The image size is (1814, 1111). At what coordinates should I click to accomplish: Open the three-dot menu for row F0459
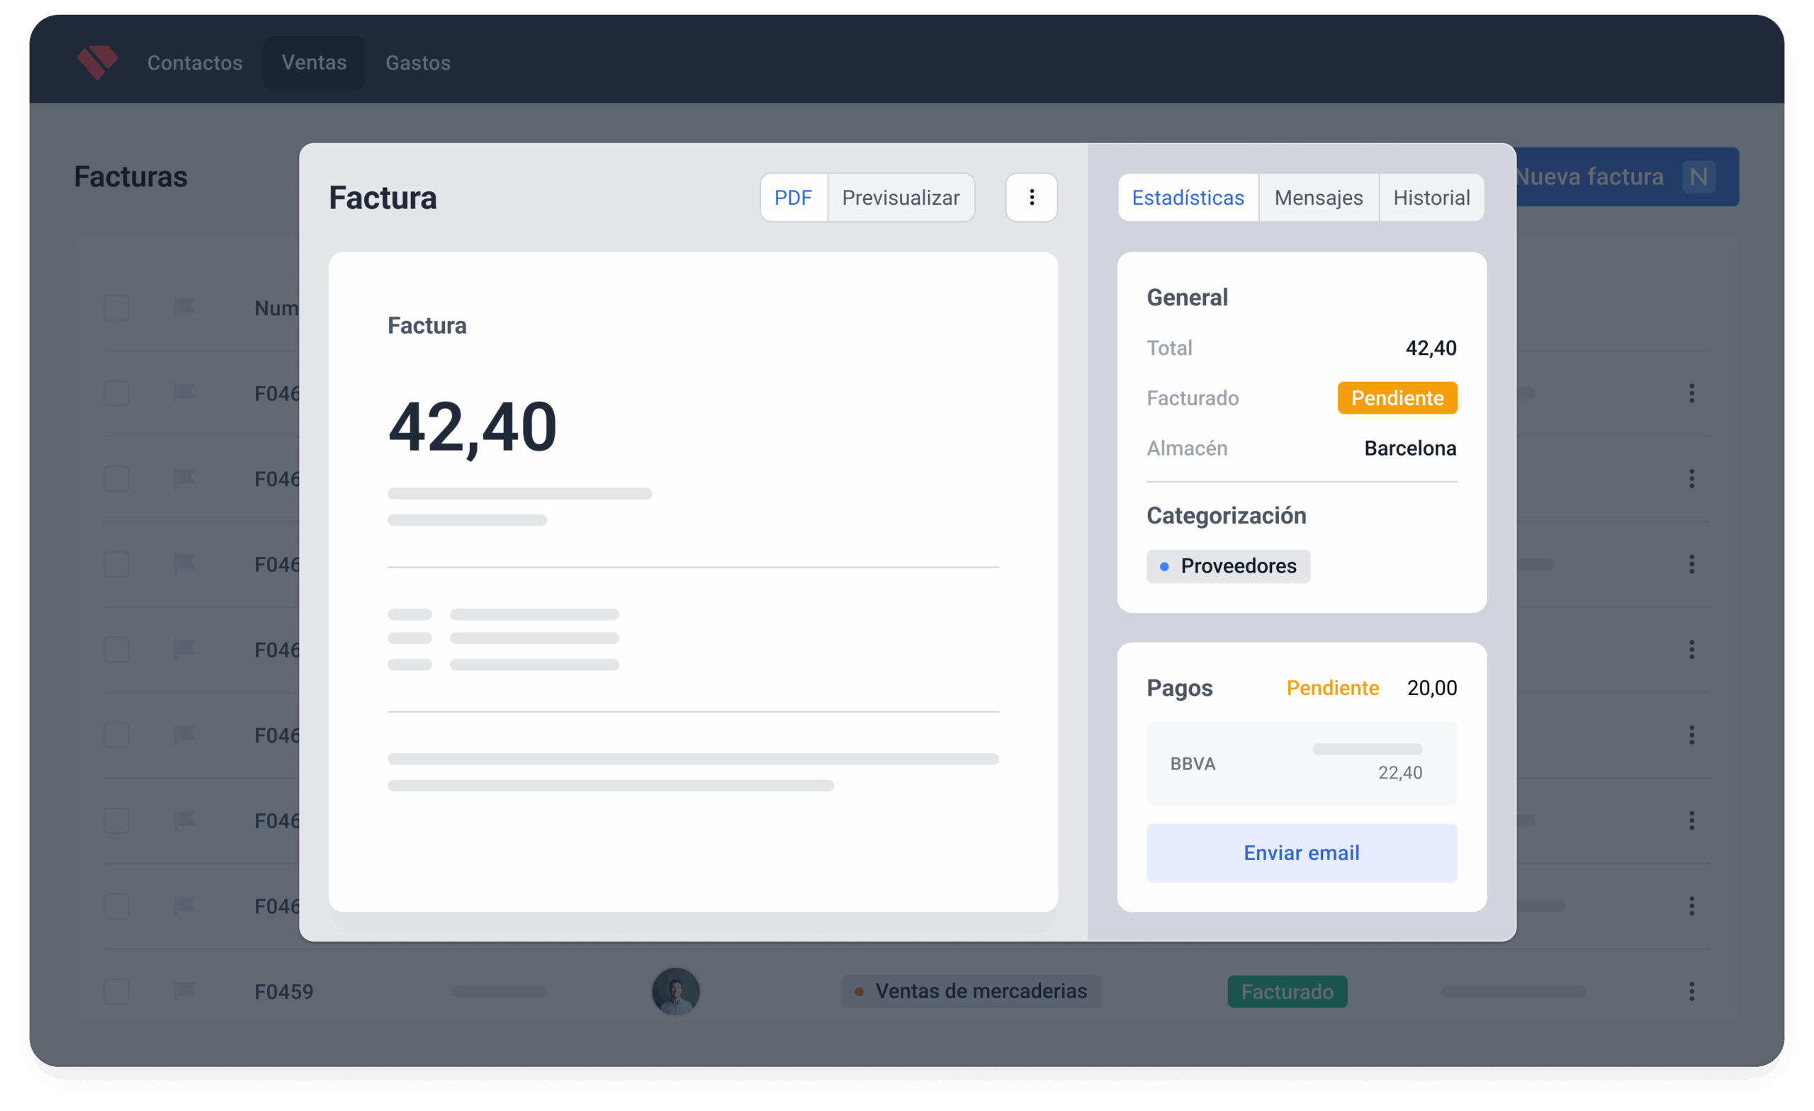1691,992
